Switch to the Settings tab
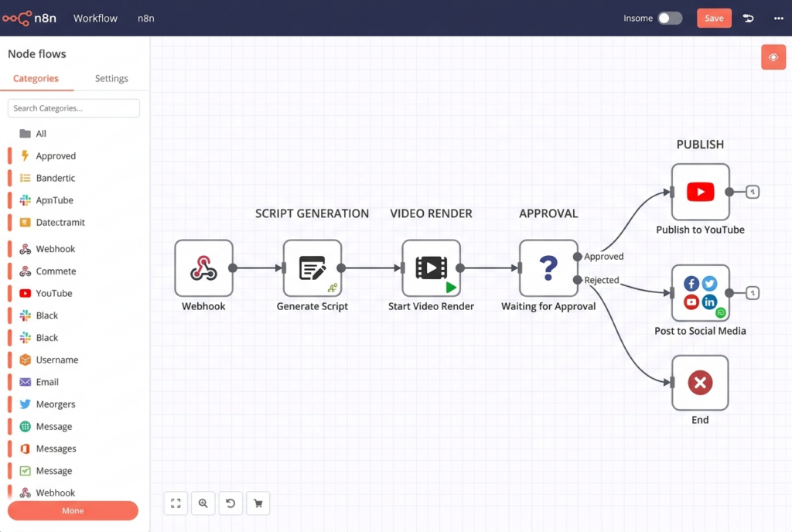Screen dimensions: 792x532 (x=111, y=78)
